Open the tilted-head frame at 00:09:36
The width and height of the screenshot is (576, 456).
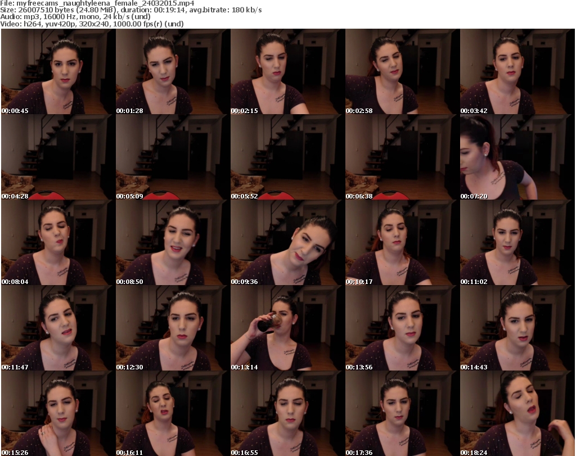[287, 243]
